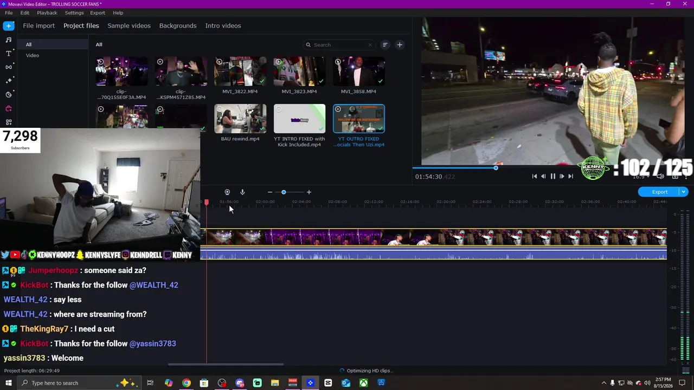This screenshot has height=390, width=694.
Task: Open Google Chrome from the taskbar
Action: (186, 383)
